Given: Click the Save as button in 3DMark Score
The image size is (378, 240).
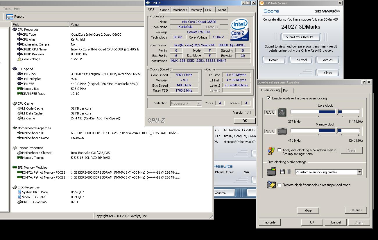Looking at the screenshot, I should point(328,60).
